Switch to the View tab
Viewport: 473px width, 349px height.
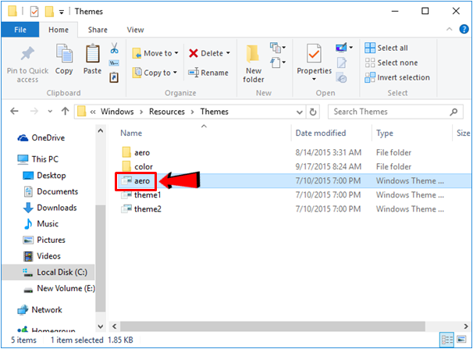pyautogui.click(x=135, y=30)
